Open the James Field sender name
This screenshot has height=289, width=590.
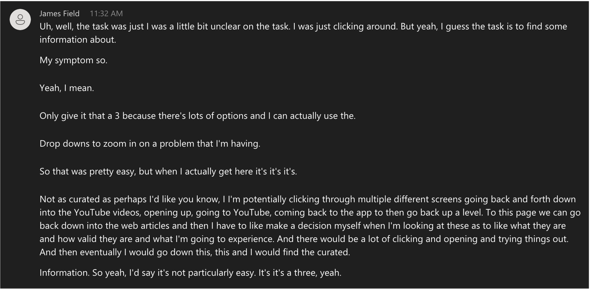click(x=59, y=14)
